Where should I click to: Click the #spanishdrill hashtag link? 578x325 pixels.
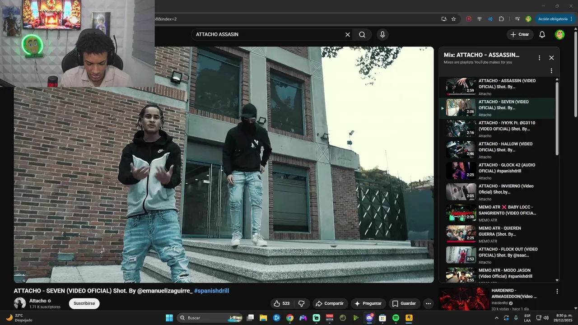point(211,291)
